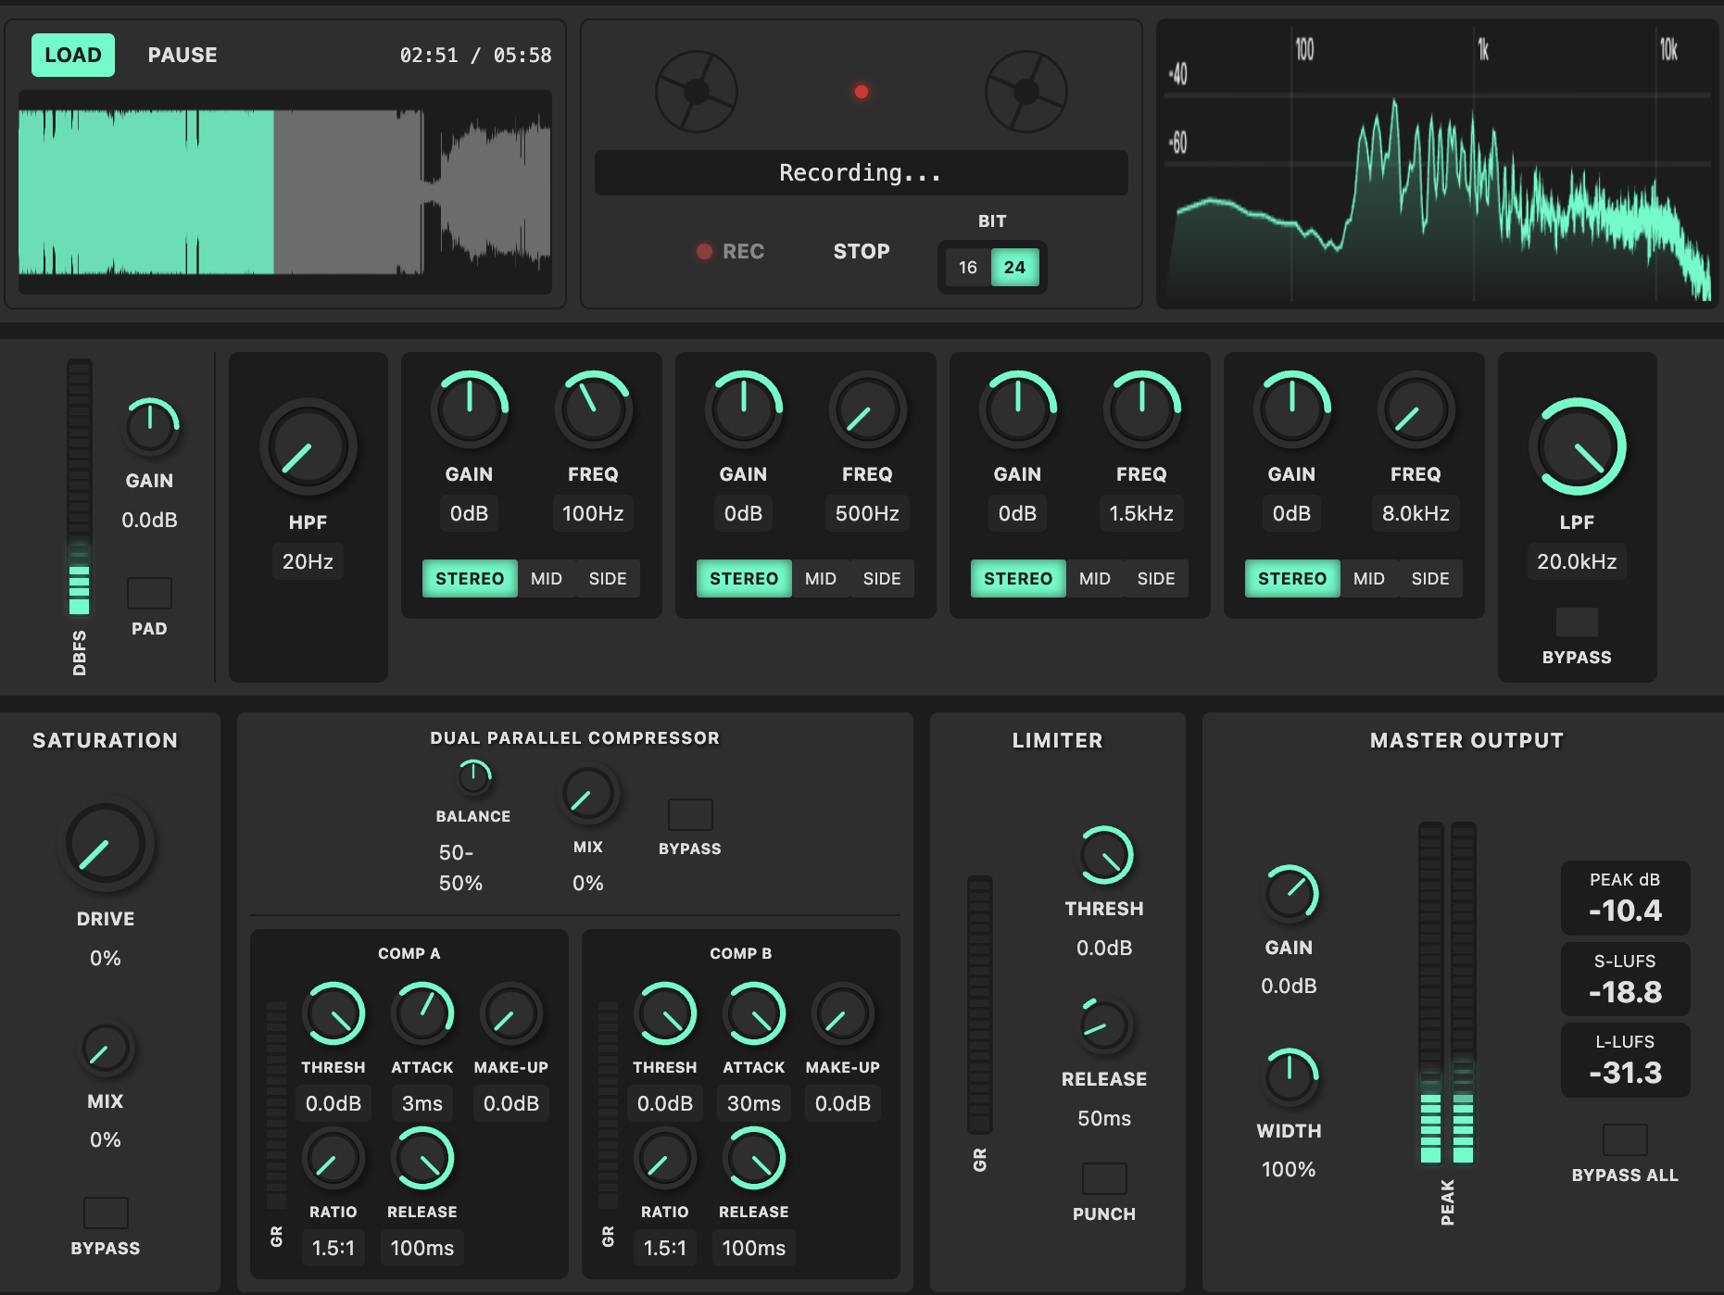The image size is (1724, 1295).
Task: Click the Saturation DRIVE knob
Action: pyautogui.click(x=106, y=844)
